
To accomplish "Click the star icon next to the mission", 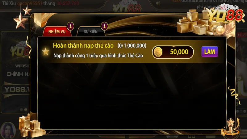I will (x=46, y=52).
